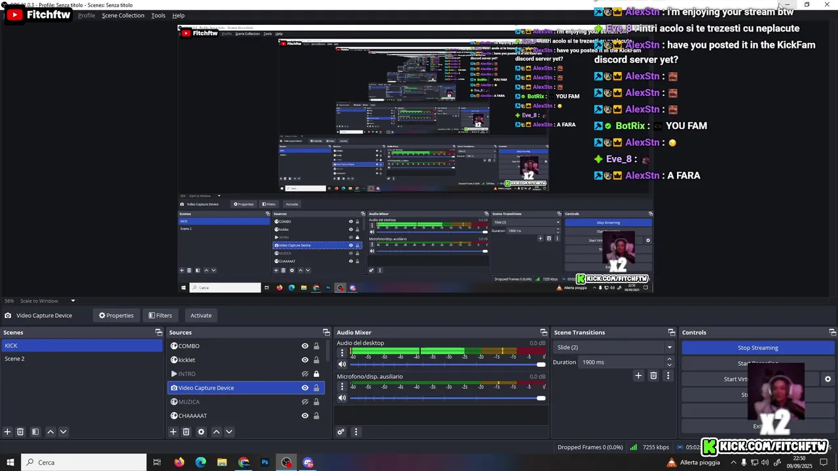The image size is (838, 471).
Task: Undock the Controls panel
Action: click(x=833, y=332)
